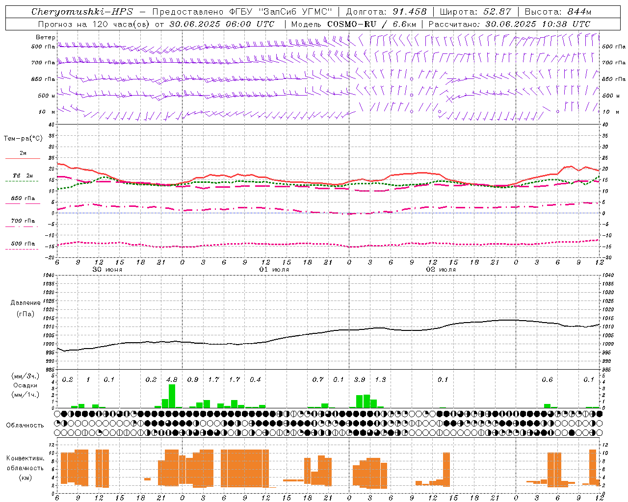628x502 pixels.
Task: Click the cloud cover label "Облачность"
Action: (x=25, y=426)
